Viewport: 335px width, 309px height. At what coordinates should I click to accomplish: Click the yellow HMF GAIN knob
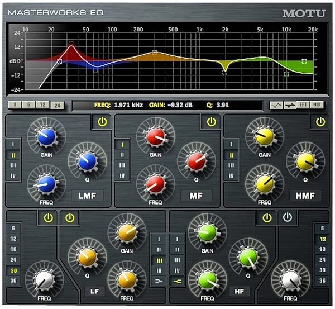point(265,137)
